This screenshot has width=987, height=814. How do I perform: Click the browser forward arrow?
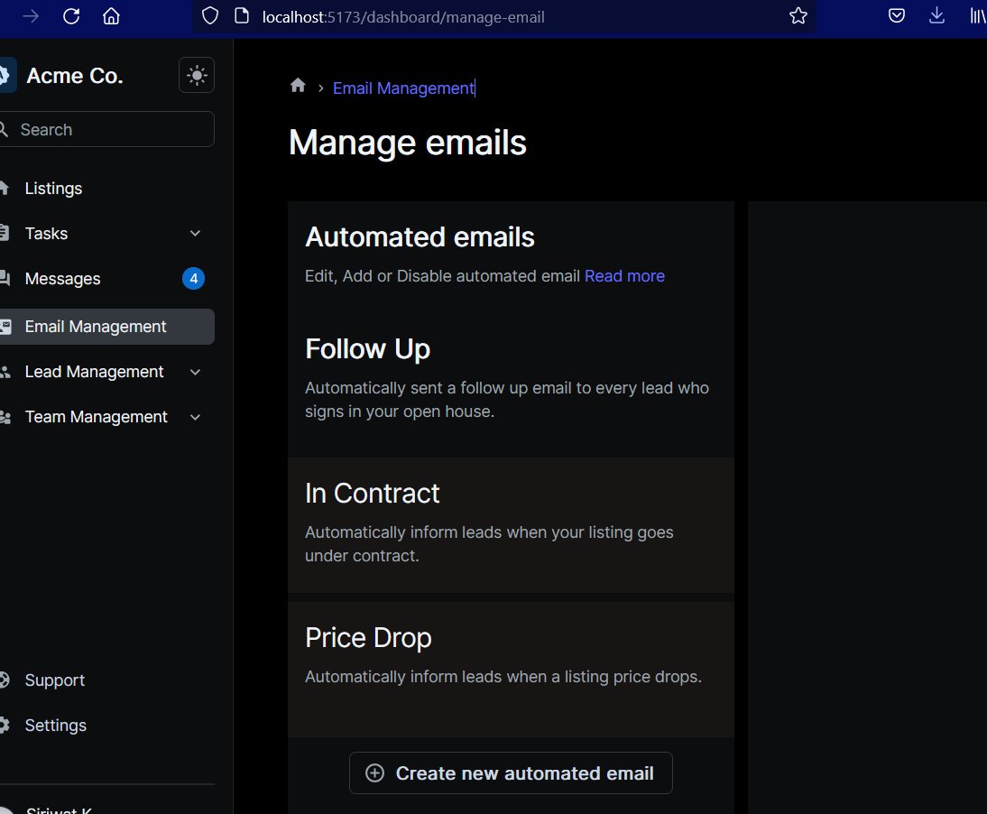click(x=30, y=16)
